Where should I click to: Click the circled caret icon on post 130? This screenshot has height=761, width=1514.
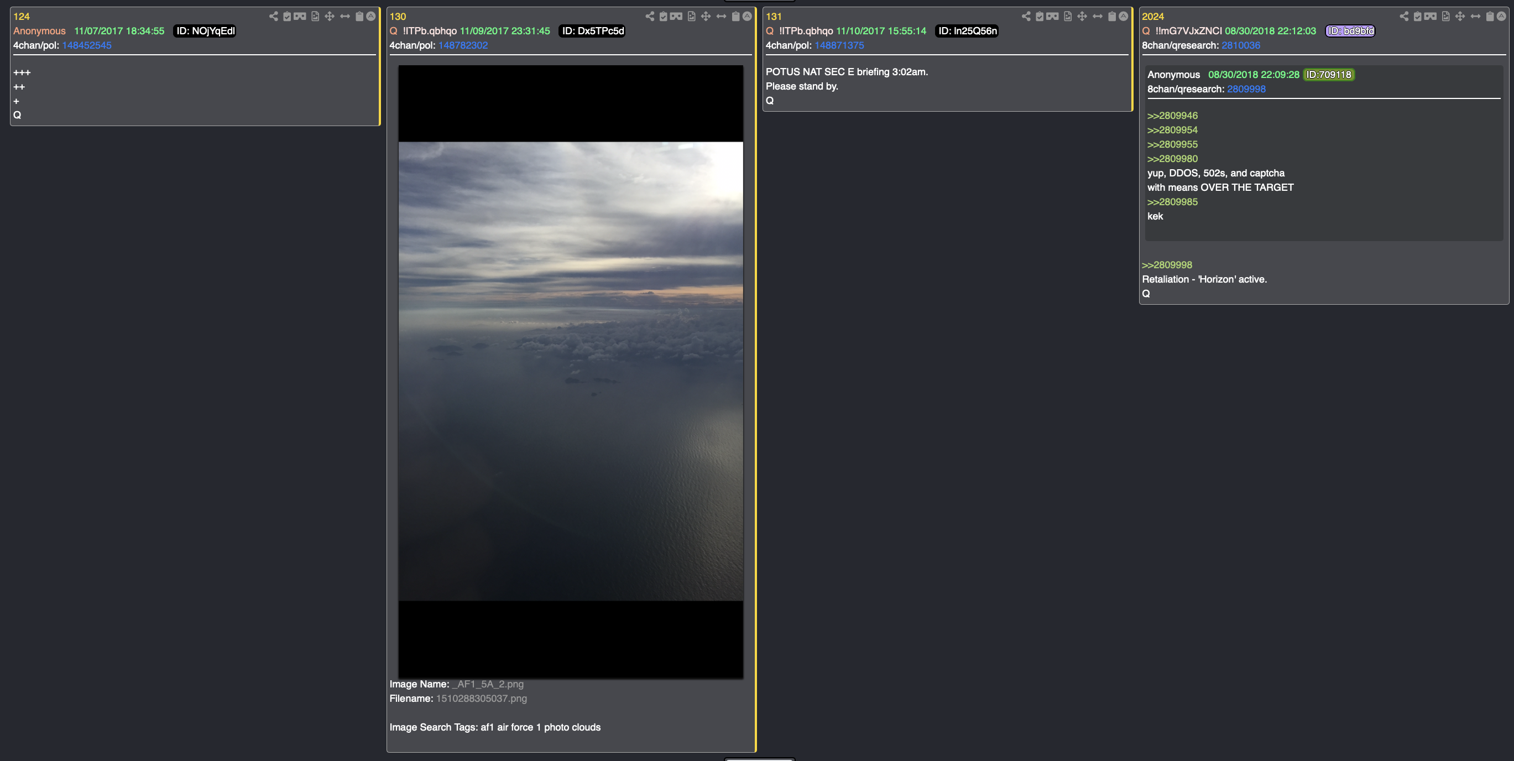click(747, 17)
